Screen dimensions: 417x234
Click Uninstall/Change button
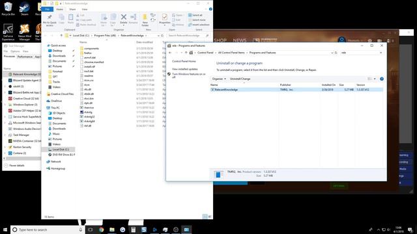(240, 79)
